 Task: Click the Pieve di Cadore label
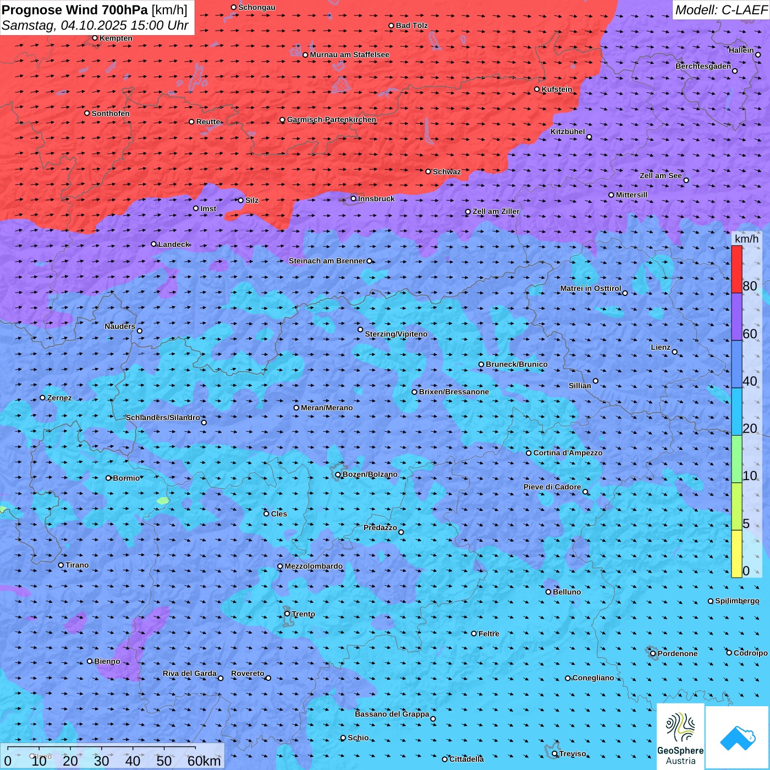point(552,487)
